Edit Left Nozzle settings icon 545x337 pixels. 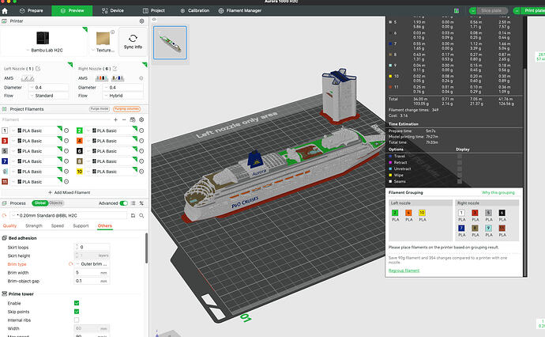tap(38, 69)
